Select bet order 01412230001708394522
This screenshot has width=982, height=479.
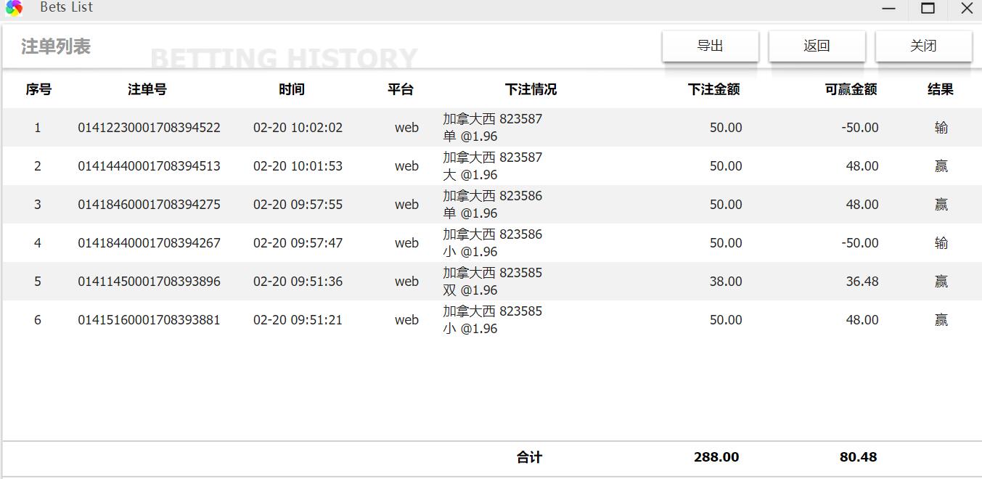[x=149, y=128]
